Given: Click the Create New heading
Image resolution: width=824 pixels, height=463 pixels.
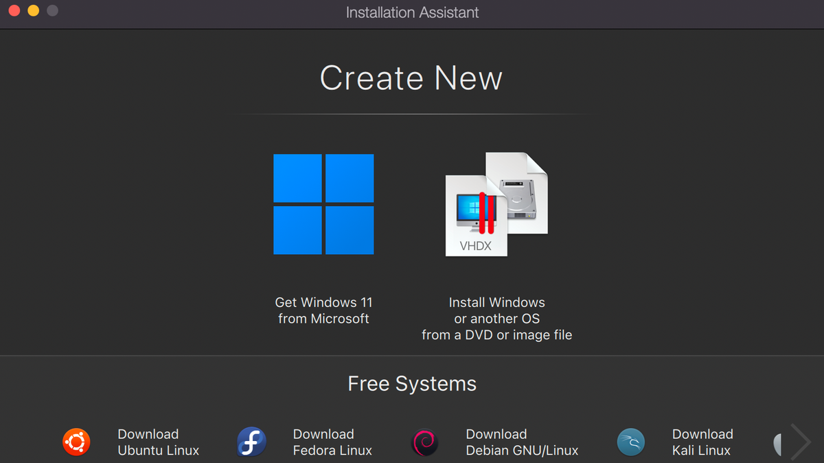Looking at the screenshot, I should point(411,78).
